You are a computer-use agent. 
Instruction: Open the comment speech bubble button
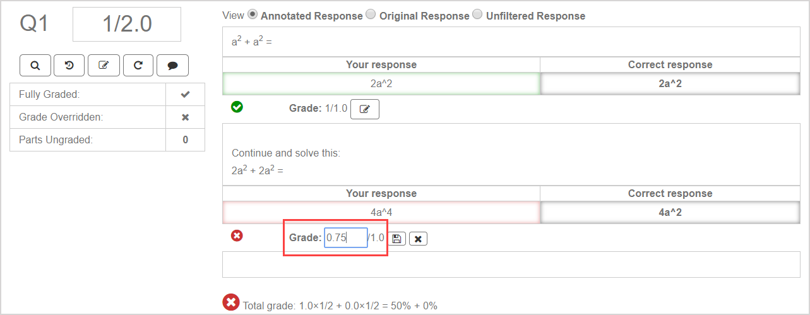tap(172, 65)
